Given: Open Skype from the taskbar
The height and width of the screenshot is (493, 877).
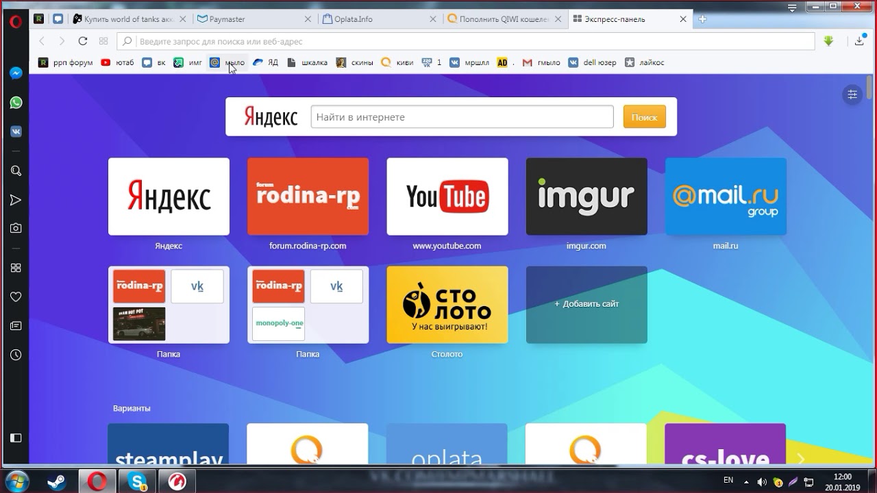Looking at the screenshot, I should coord(136,480).
